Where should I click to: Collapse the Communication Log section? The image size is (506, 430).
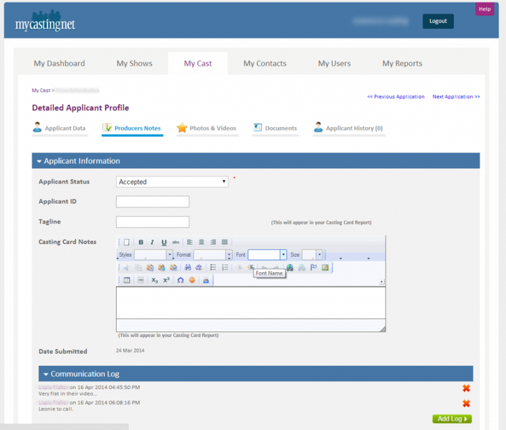click(46, 374)
